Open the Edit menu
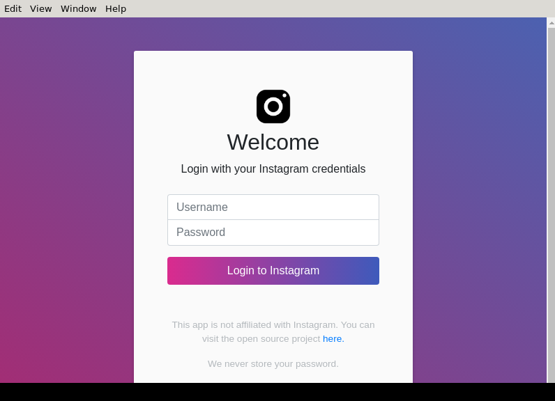 coord(13,8)
